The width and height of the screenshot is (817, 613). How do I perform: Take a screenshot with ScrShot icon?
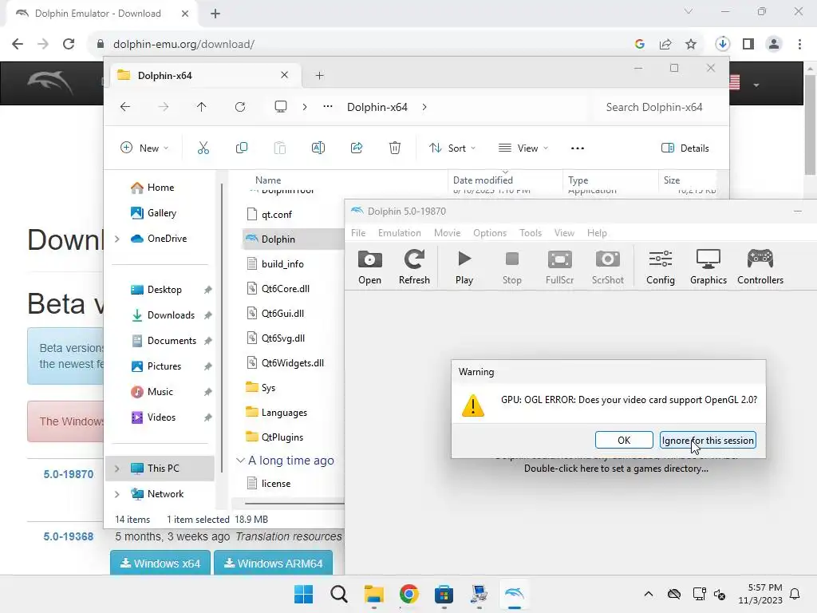[607, 267]
